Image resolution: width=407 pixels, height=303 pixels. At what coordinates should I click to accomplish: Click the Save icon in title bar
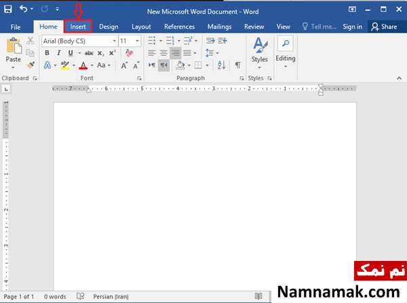[7, 9]
